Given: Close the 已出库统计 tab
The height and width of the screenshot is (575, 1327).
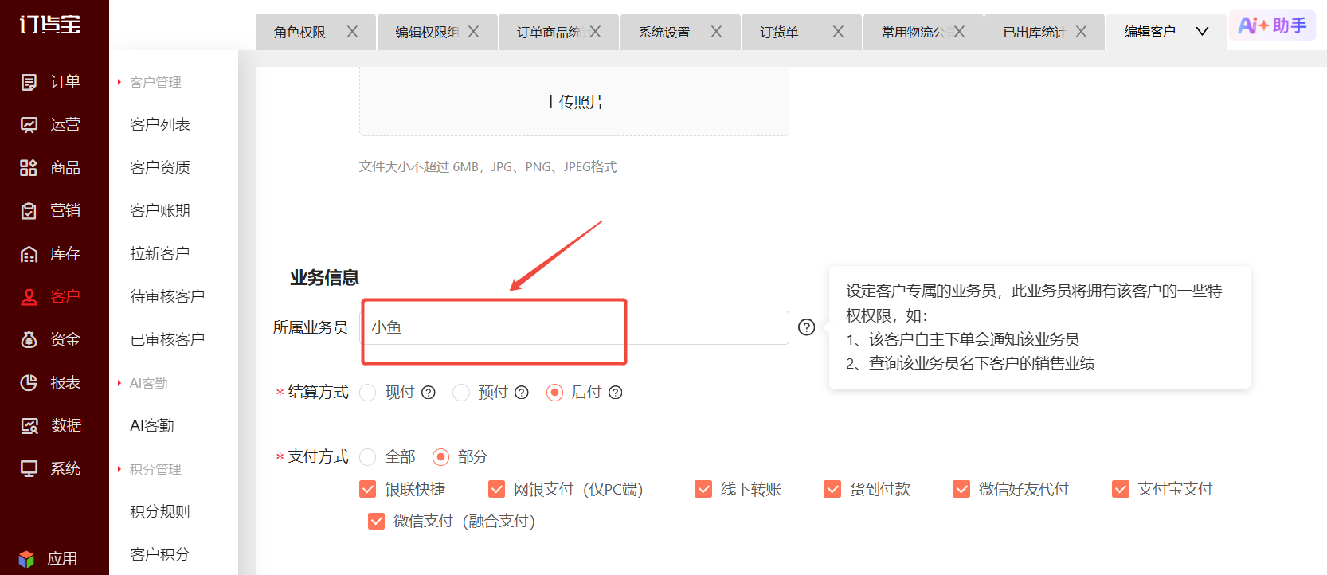Looking at the screenshot, I should click(x=1081, y=32).
